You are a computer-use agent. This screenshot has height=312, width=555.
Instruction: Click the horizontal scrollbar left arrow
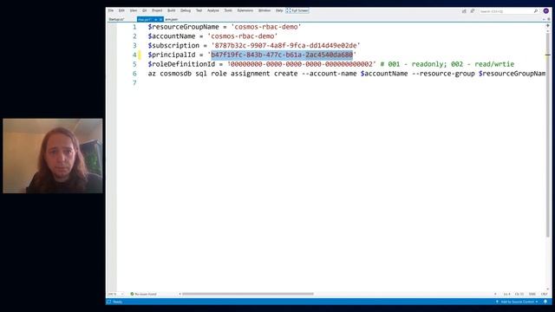pyautogui.click(x=180, y=294)
